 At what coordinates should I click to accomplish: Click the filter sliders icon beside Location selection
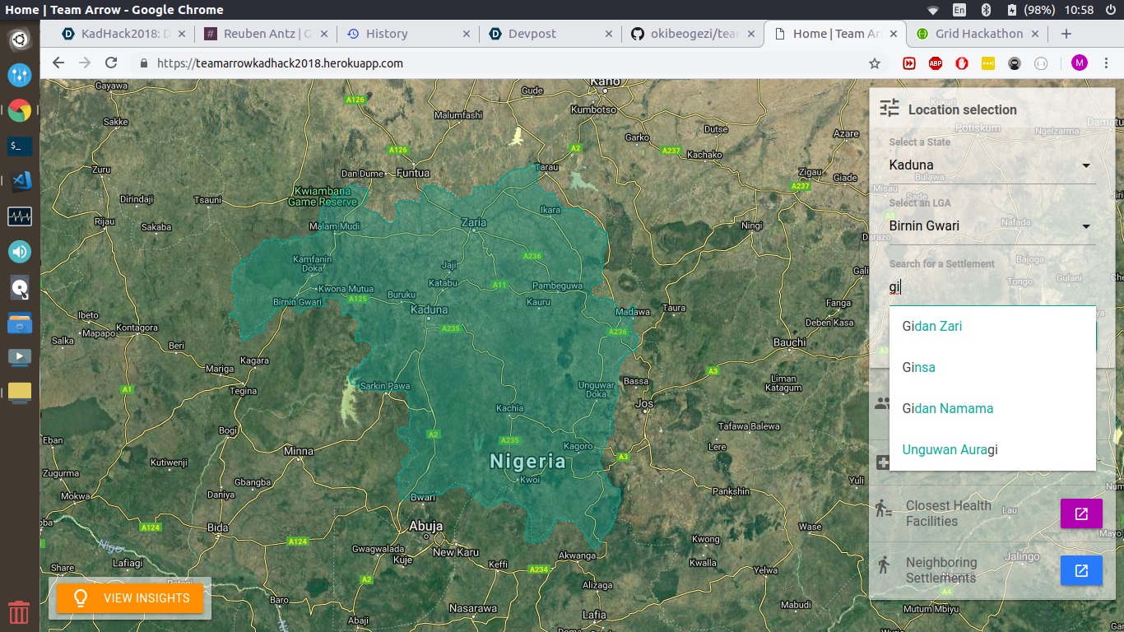point(889,109)
